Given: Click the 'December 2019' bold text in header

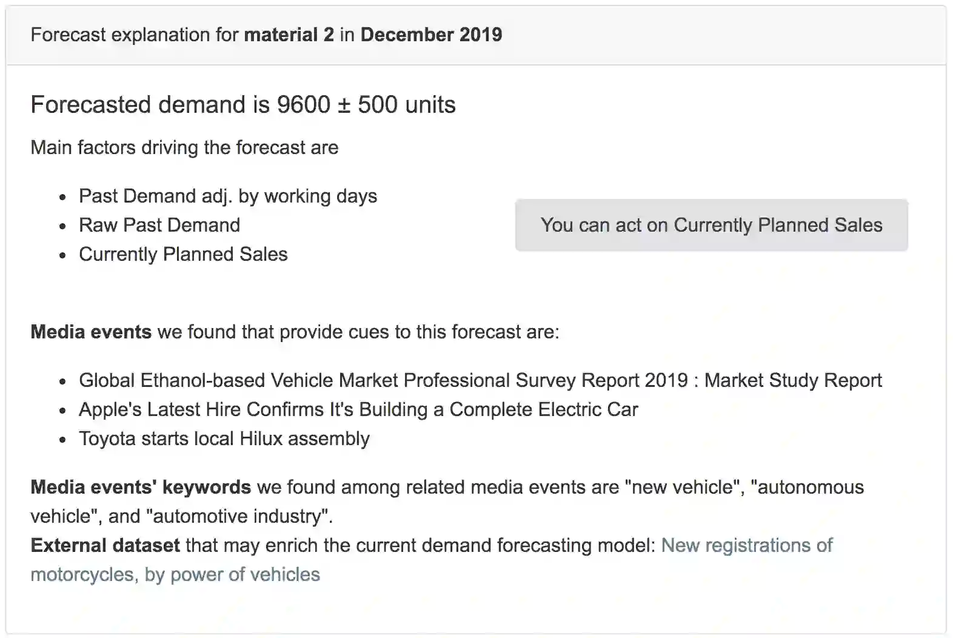Looking at the screenshot, I should (431, 35).
